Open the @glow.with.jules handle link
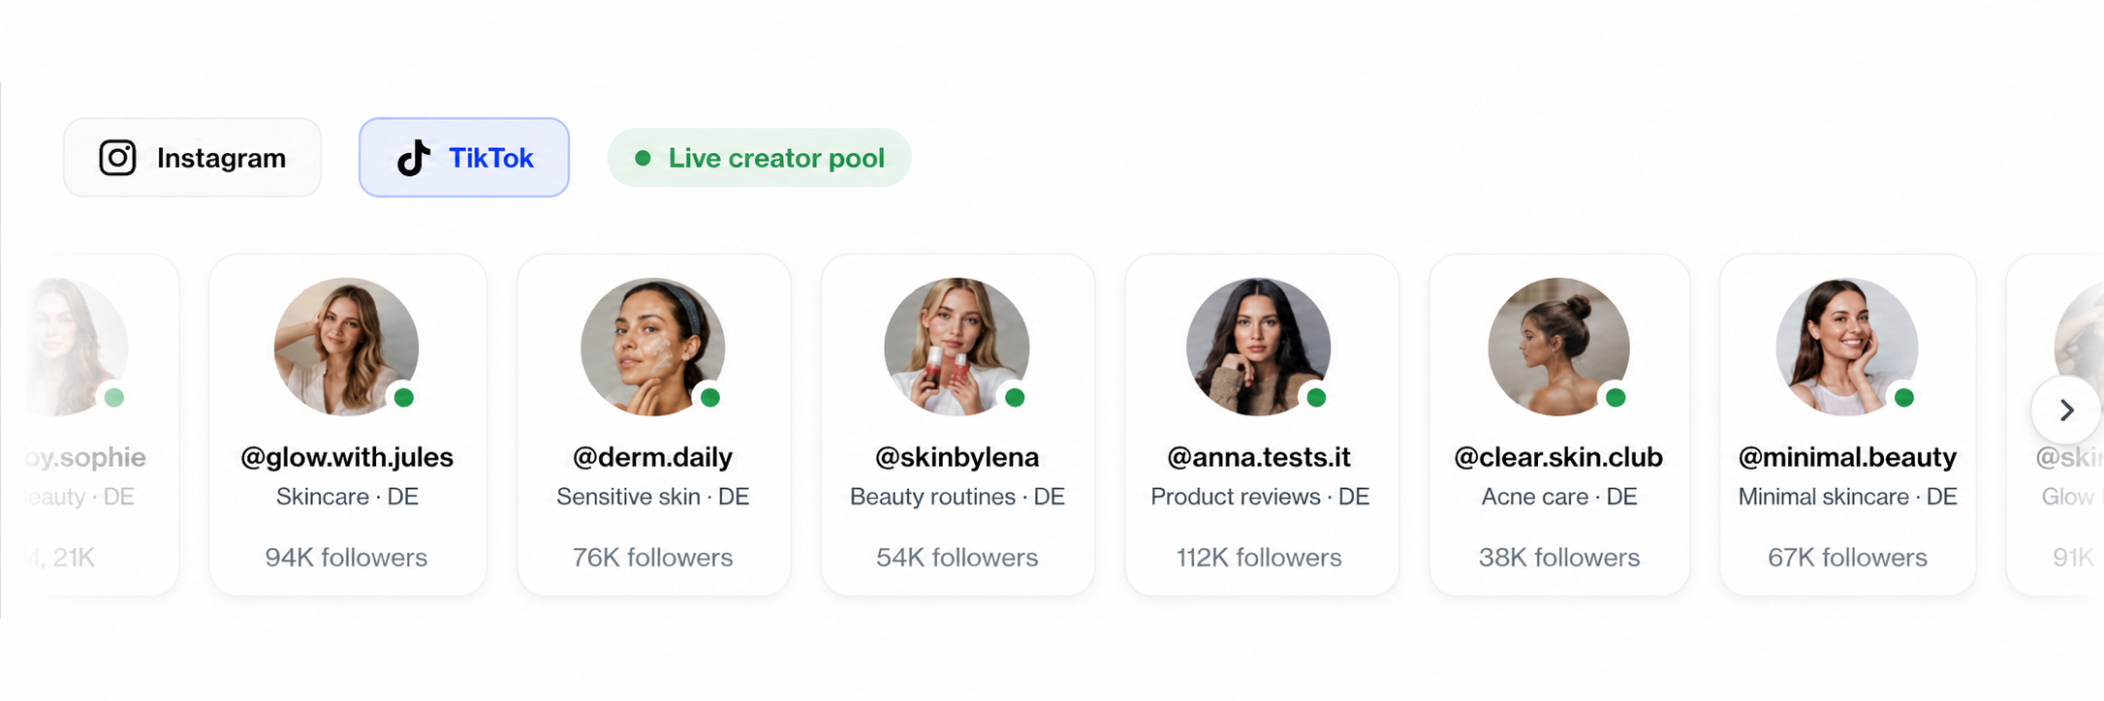Viewport: 2104px width, 701px height. pyautogui.click(x=347, y=457)
